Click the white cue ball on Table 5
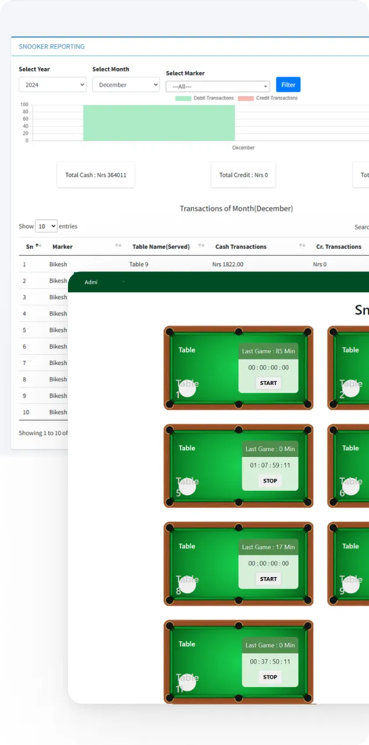 187,486
